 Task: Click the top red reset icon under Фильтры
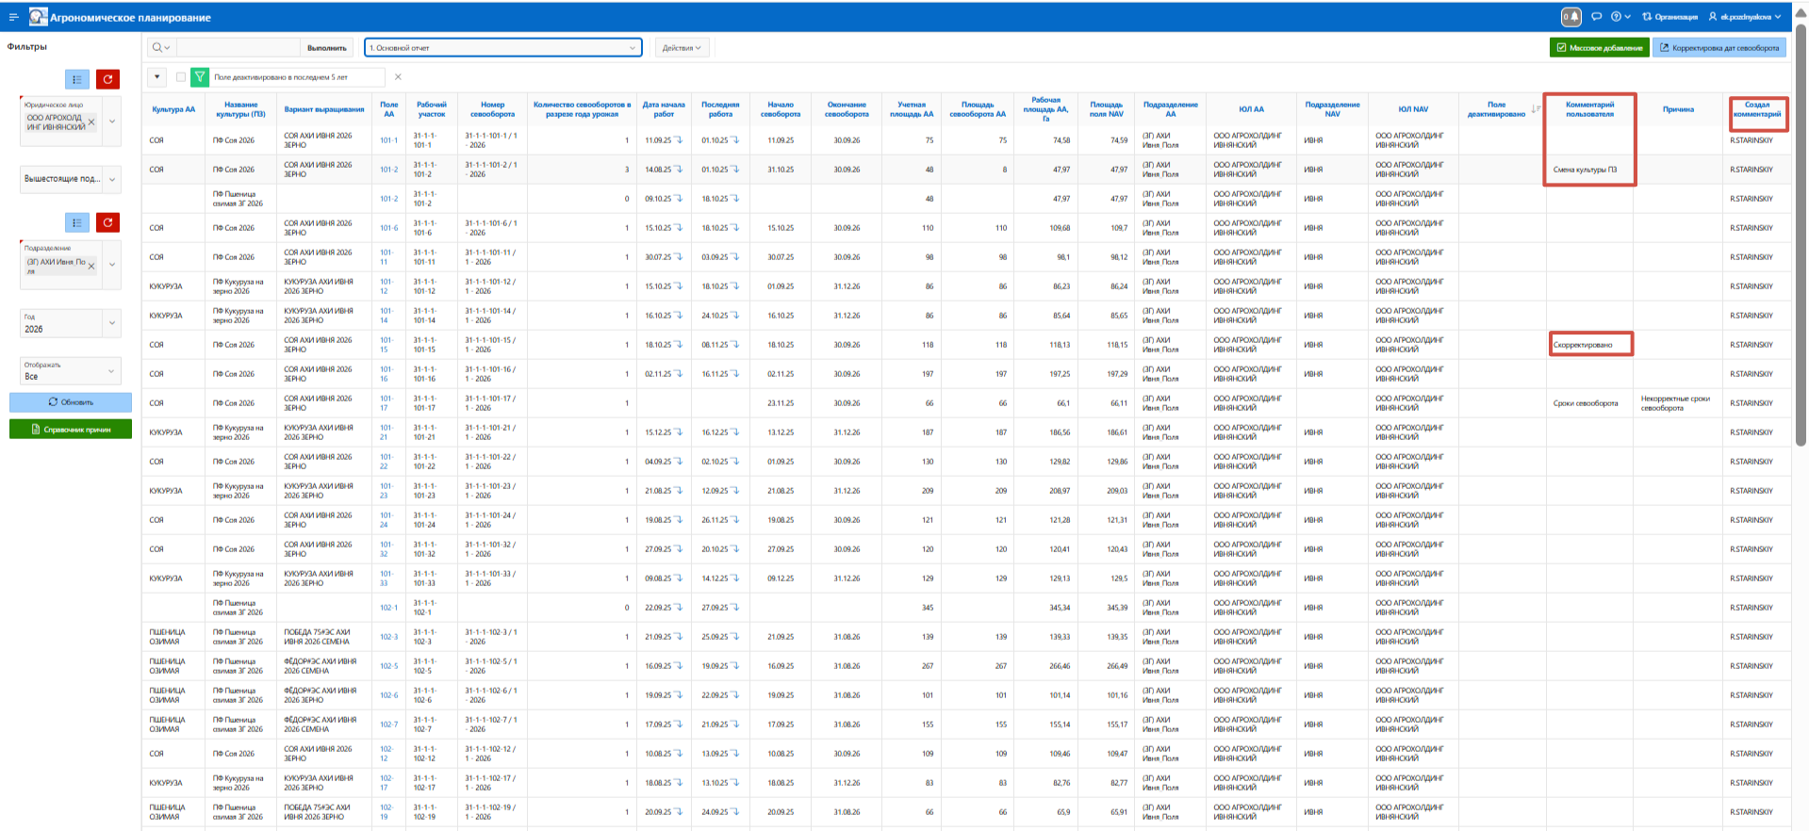pos(107,79)
